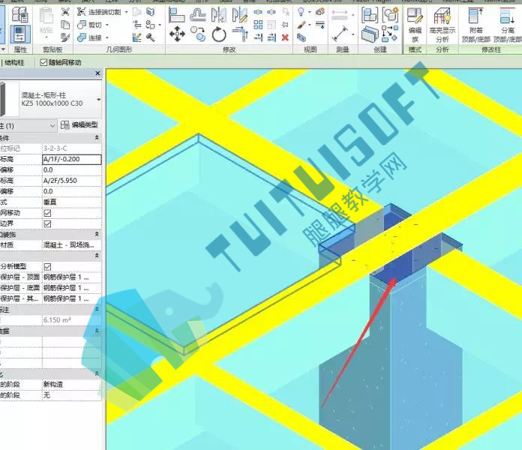Click the Create Group icon
Image resolution: width=522 pixels, height=450 pixels.
pyautogui.click(x=390, y=15)
